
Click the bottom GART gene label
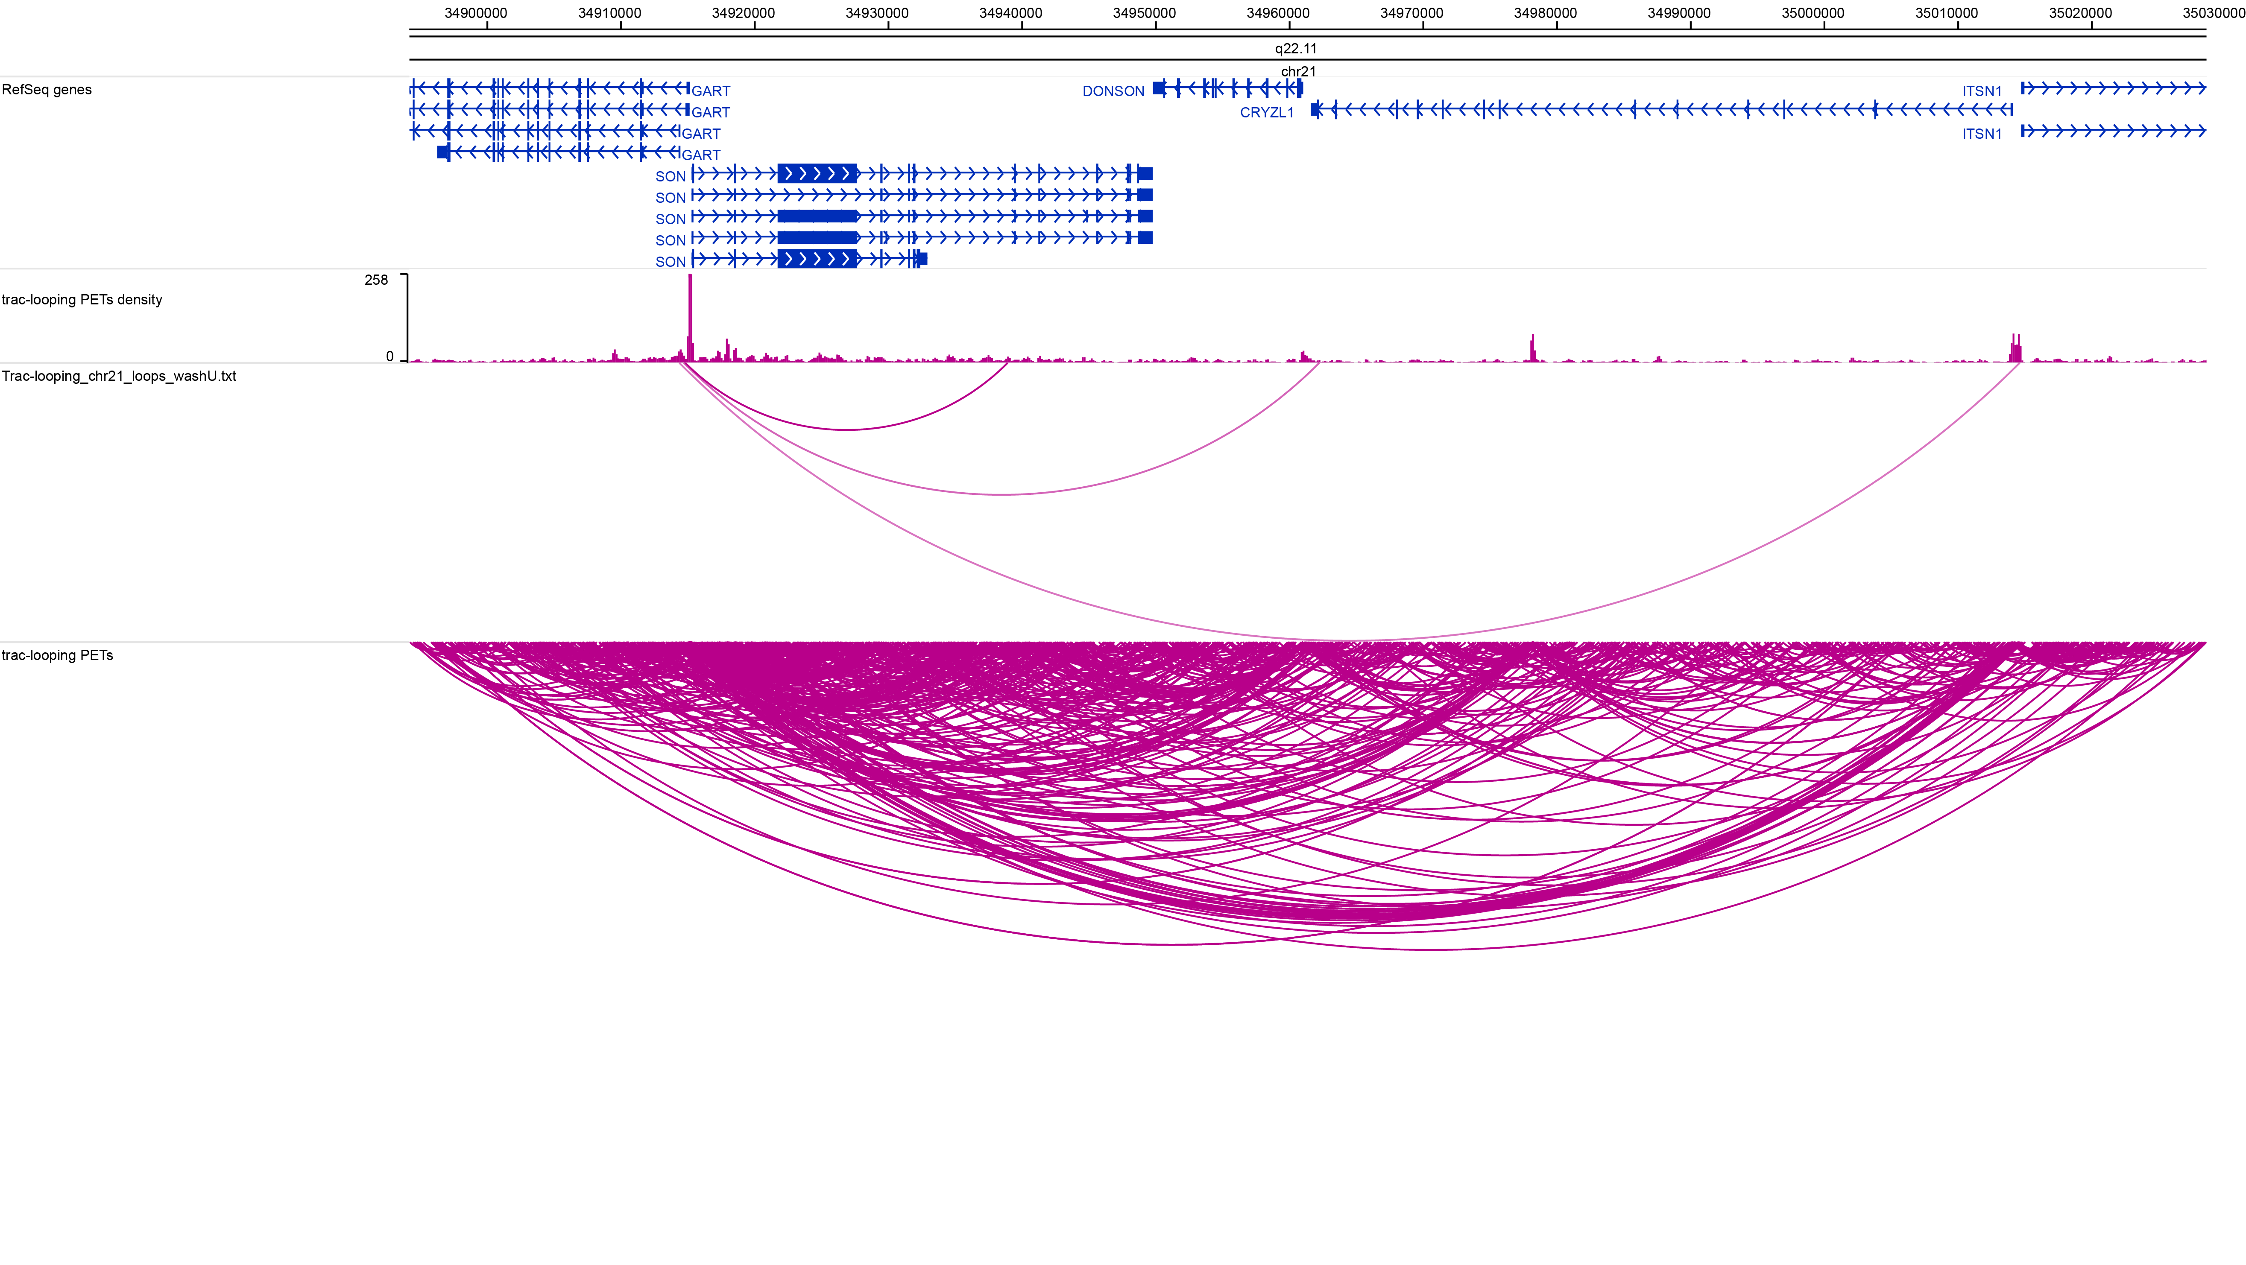(701, 155)
